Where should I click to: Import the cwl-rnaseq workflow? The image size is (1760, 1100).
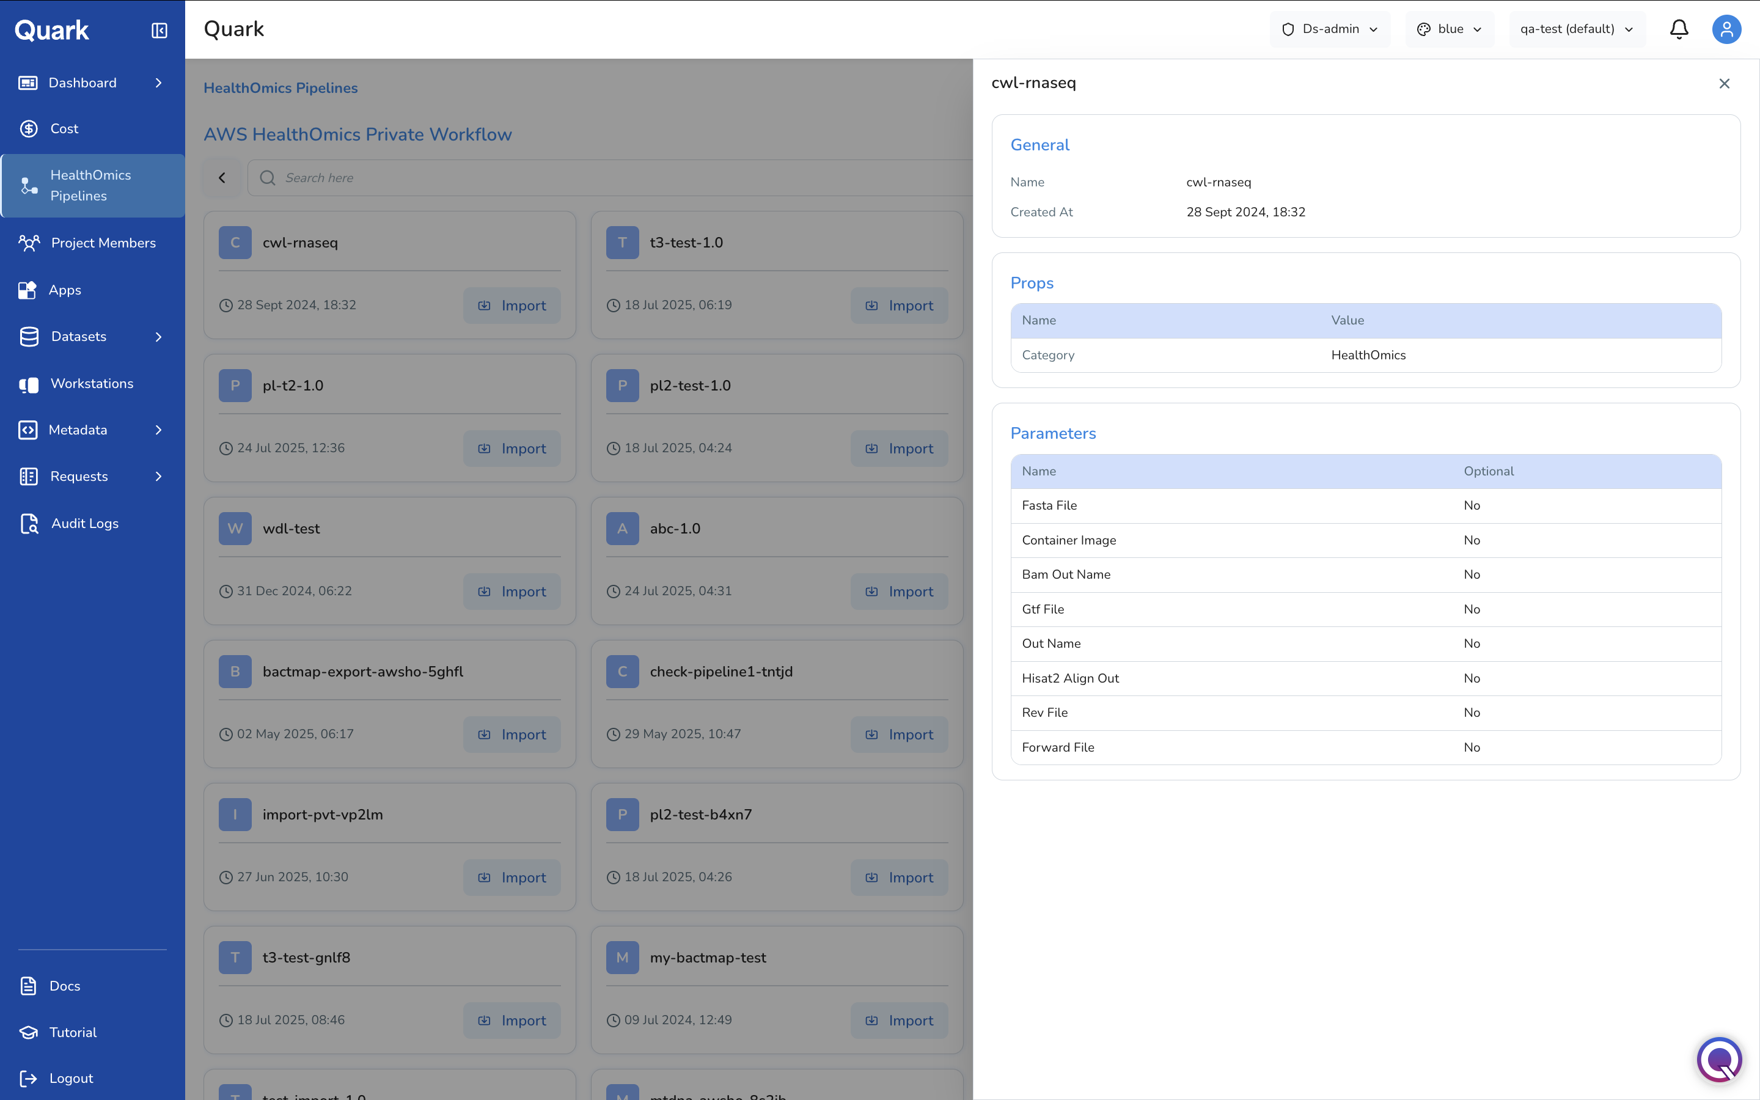pos(512,306)
